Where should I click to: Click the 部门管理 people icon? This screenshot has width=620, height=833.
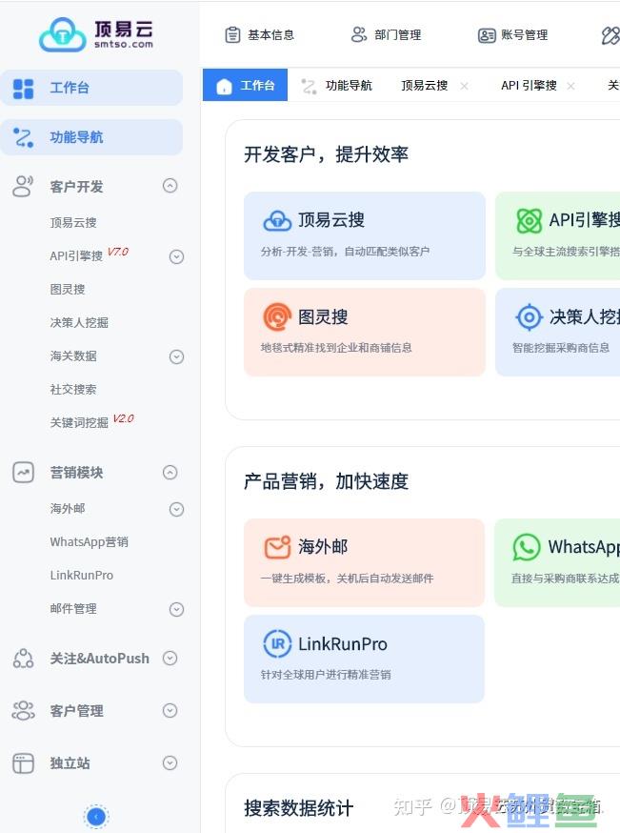(x=359, y=34)
